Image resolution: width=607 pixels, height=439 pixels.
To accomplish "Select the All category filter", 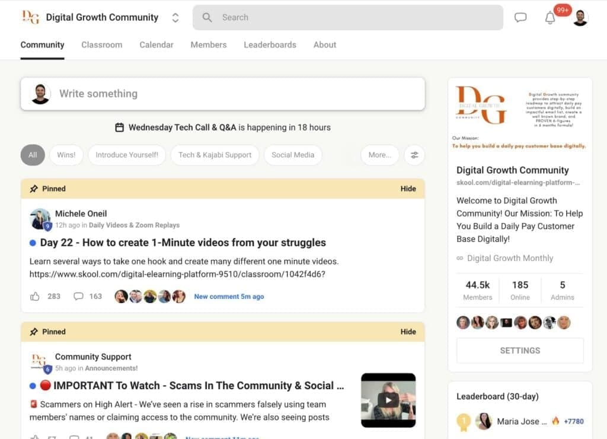I will 33,155.
